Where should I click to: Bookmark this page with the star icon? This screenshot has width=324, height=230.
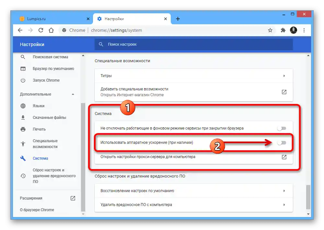270,30
